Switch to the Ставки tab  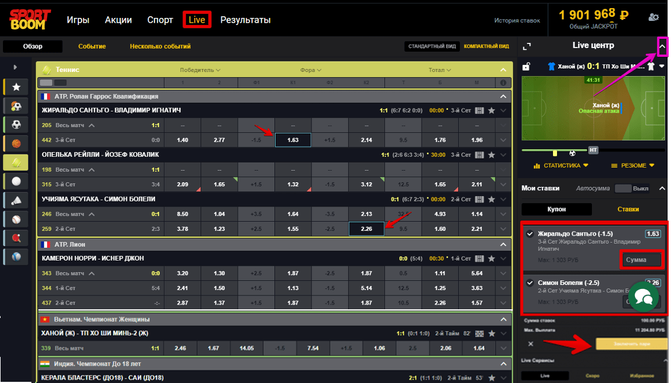tap(628, 209)
